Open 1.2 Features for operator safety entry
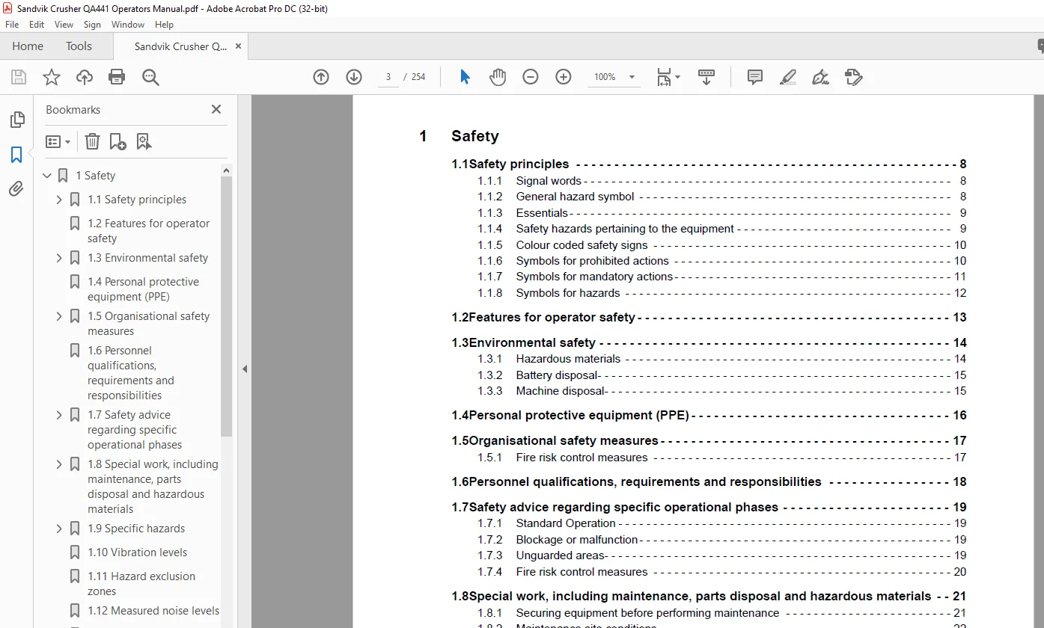Image resolution: width=1044 pixels, height=628 pixels. pyautogui.click(x=709, y=318)
